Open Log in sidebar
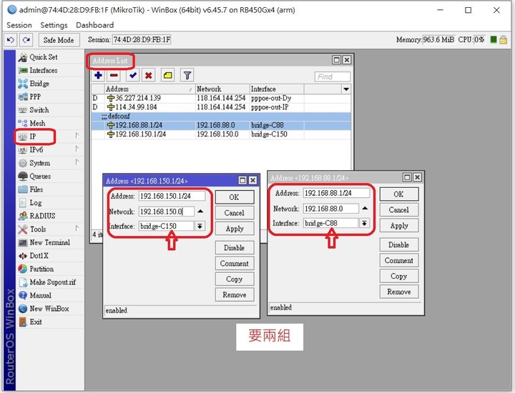The height and width of the screenshot is (393, 515). pos(36,203)
